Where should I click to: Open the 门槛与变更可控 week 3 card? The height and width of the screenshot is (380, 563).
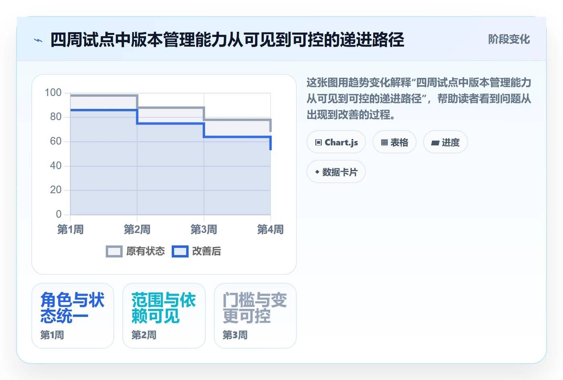pos(255,316)
